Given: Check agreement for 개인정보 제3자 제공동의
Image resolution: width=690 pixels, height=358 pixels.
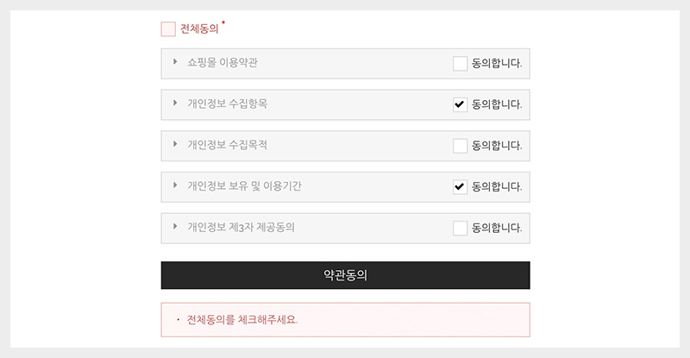Looking at the screenshot, I should [x=460, y=229].
